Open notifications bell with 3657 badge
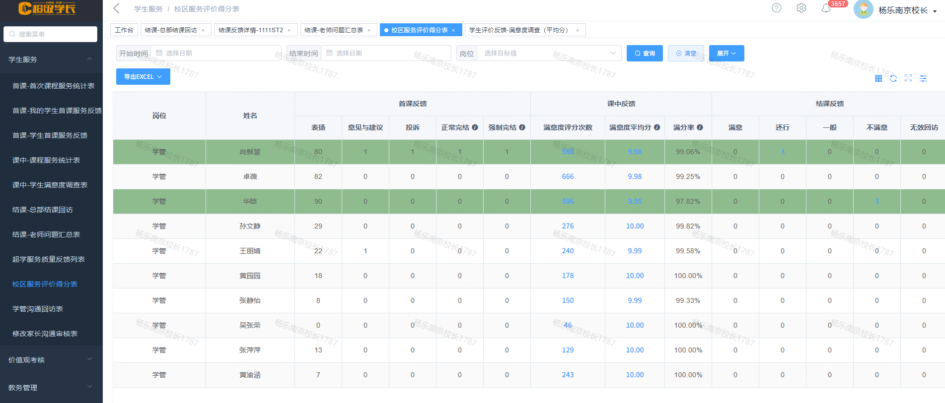 click(x=826, y=8)
